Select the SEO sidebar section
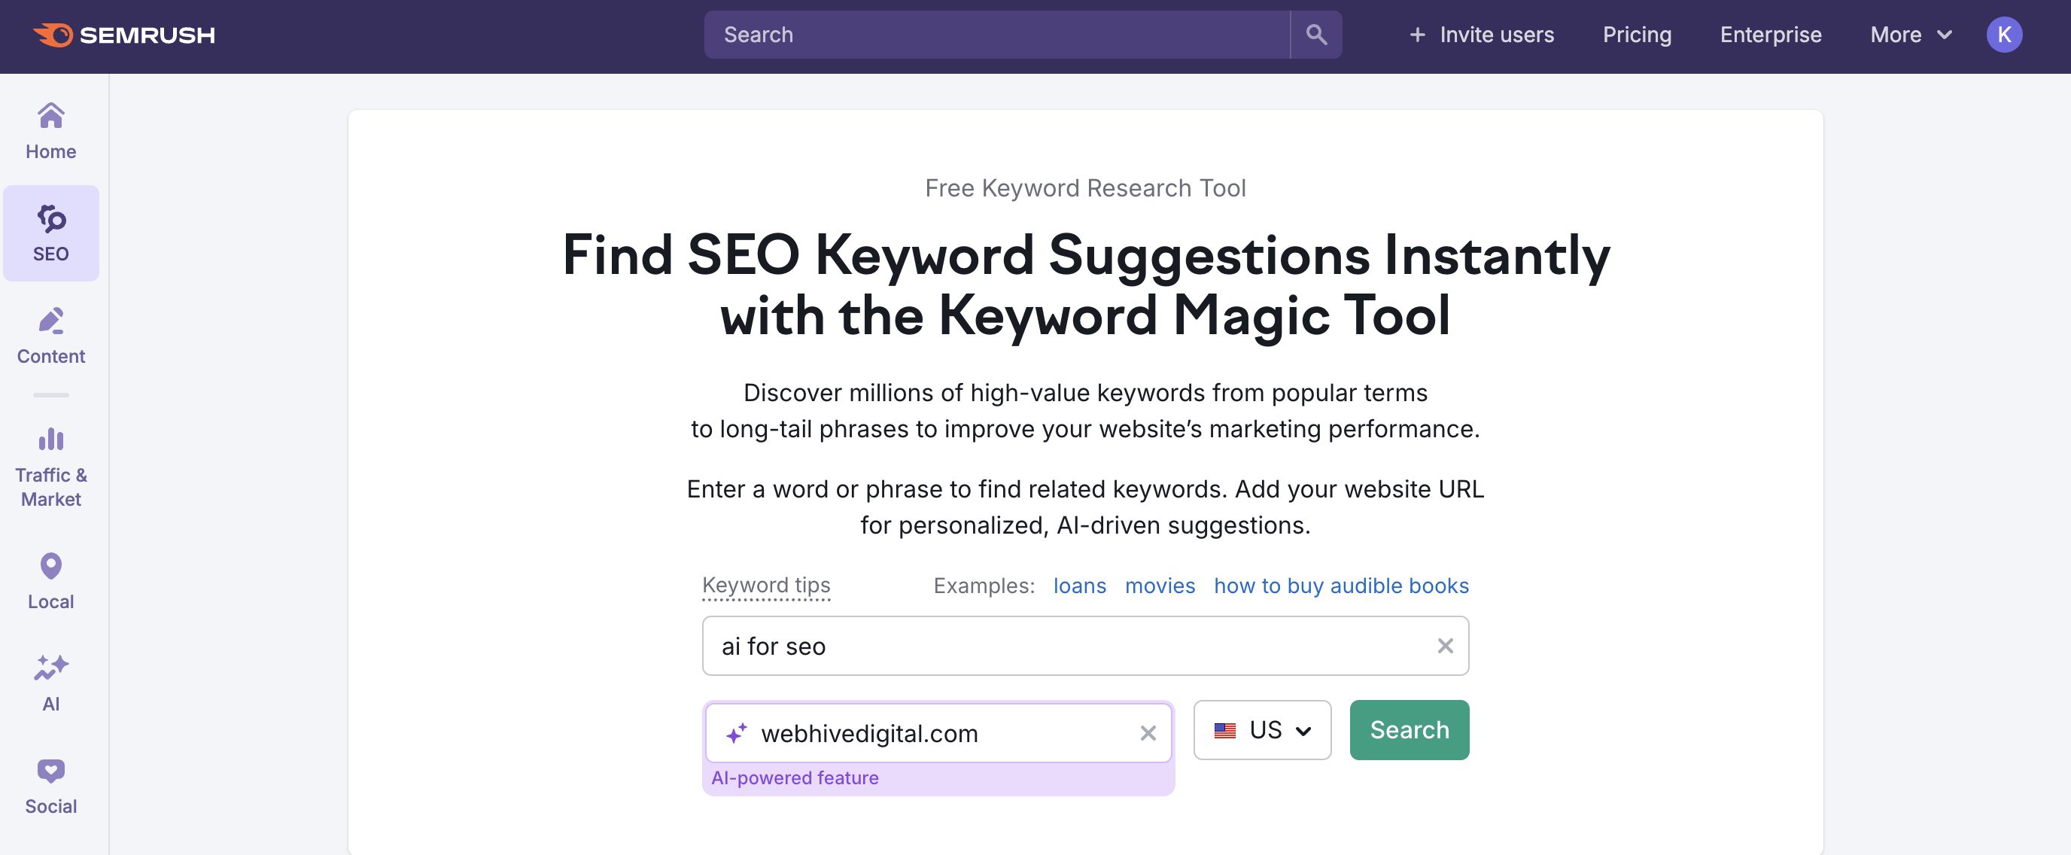This screenshot has width=2071, height=855. point(50,233)
